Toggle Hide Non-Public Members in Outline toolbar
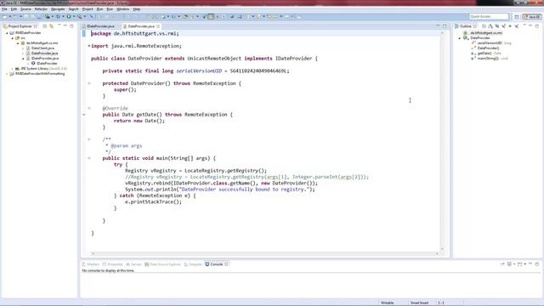Screen dimensions: 544x306 [510, 26]
